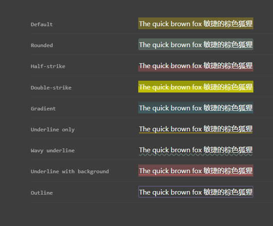Select the Half-strike style label
This screenshot has width=273, height=226.
click(48, 66)
